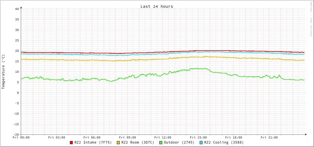This screenshot has width=314, height=147.
Task: Click the Fri 00:00 time axis label
Action: (x=21, y=138)
